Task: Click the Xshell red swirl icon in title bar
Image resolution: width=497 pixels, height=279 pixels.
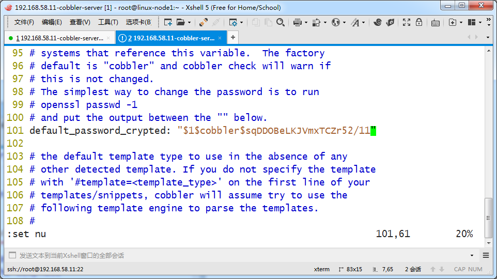Action: [8, 7]
